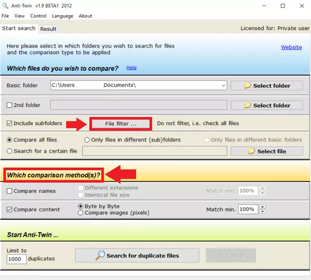
Task: Click the certain file path field
Action: (155, 151)
